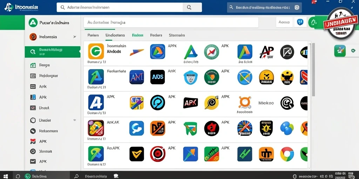This screenshot has height=179, width=359.
Task: Open the blue icon with orange arrow
Action: [x=190, y=154]
